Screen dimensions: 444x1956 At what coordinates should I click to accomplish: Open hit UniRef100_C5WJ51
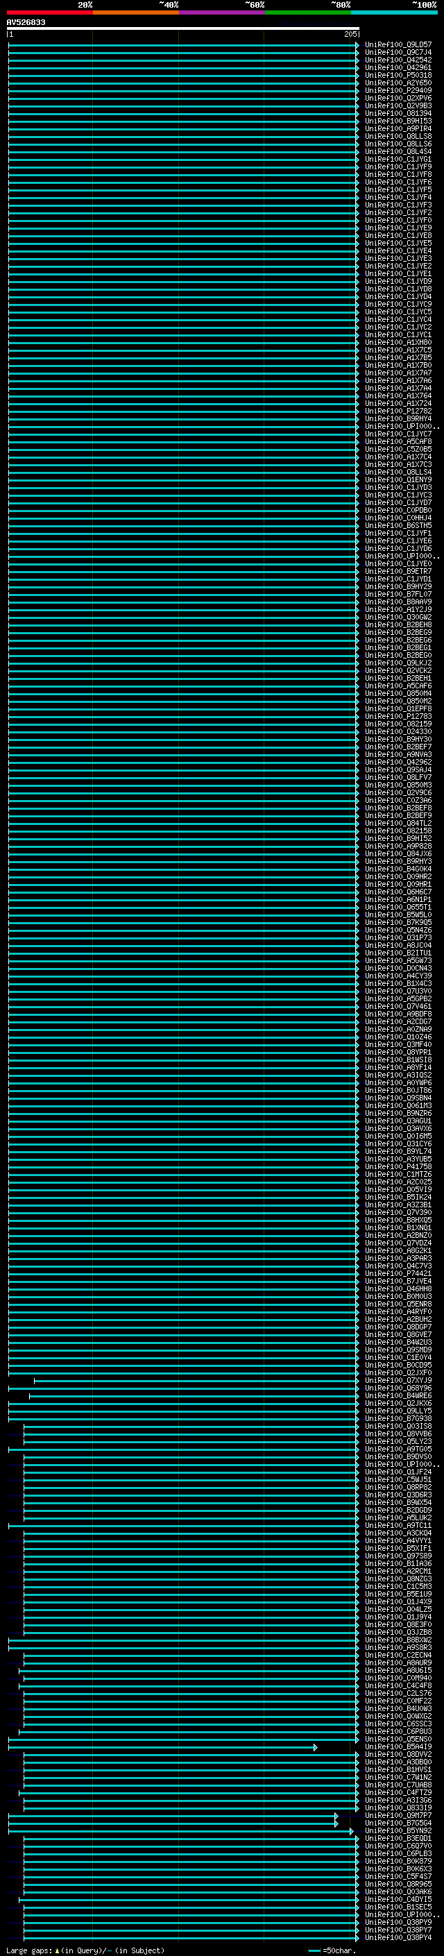point(398,1479)
